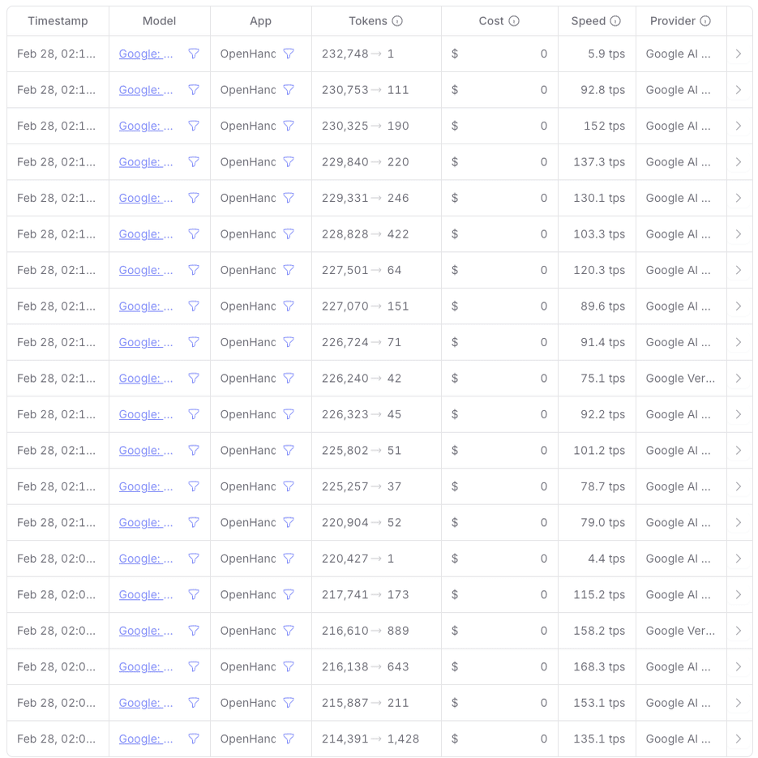
Task: Filter by app in the 226,323 tokens row
Action: coord(289,414)
